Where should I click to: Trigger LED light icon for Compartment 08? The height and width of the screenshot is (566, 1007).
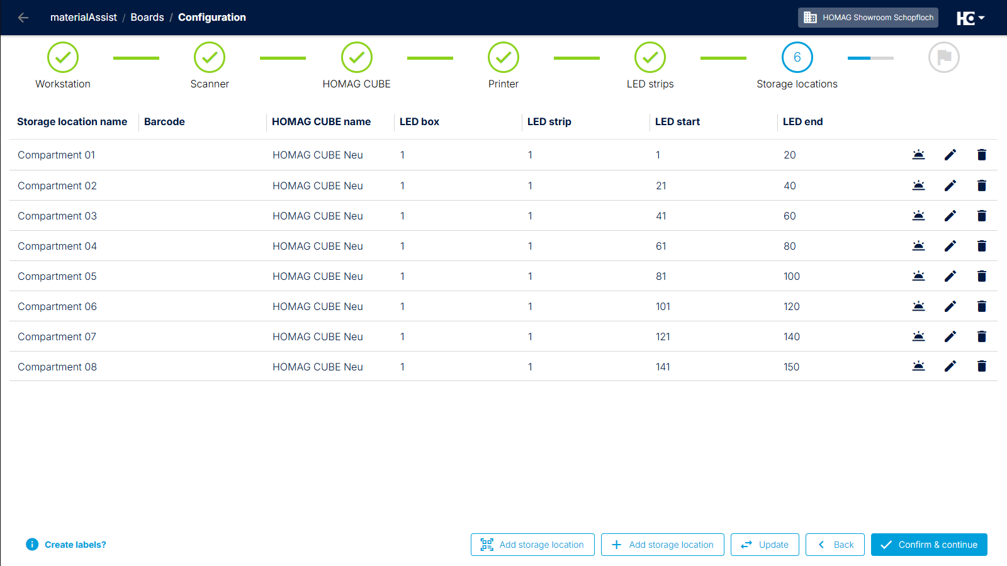click(x=919, y=366)
